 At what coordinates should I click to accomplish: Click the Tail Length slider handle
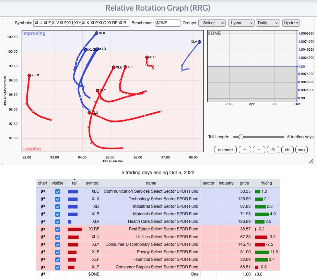(x=241, y=137)
